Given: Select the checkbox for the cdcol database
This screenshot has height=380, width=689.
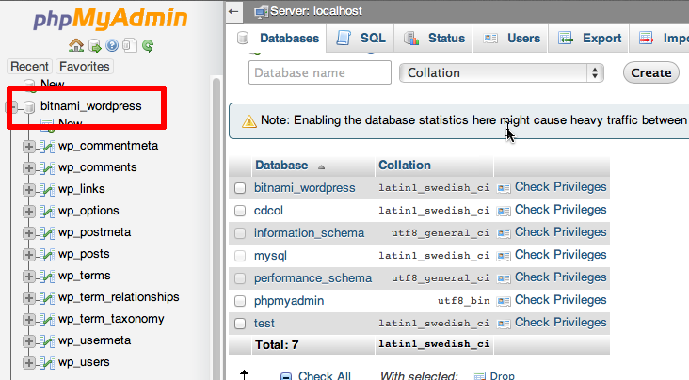Looking at the screenshot, I should (x=241, y=211).
